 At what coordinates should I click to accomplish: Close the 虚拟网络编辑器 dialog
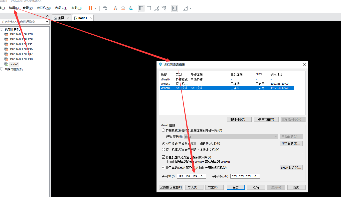tap(304, 65)
